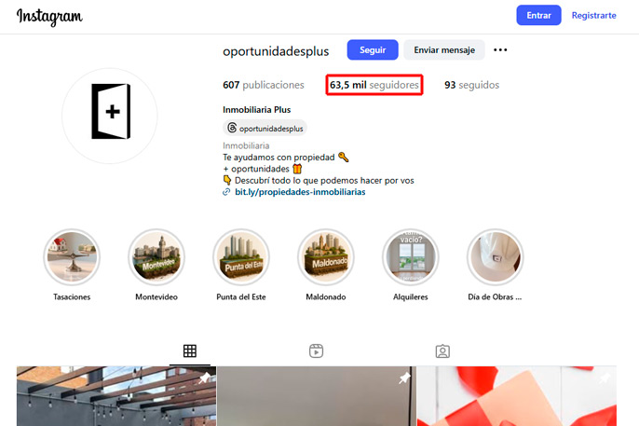Viewport: 639px width, 426px height.
Task: Open the Día de Obras highlight
Action: pos(496,257)
